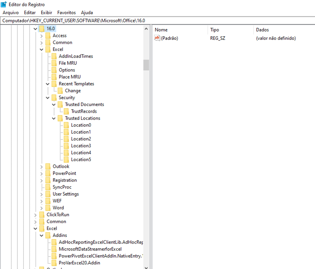Click the "(valor não definido)" data cell
The height and width of the screenshot is (269, 315).
click(x=276, y=38)
